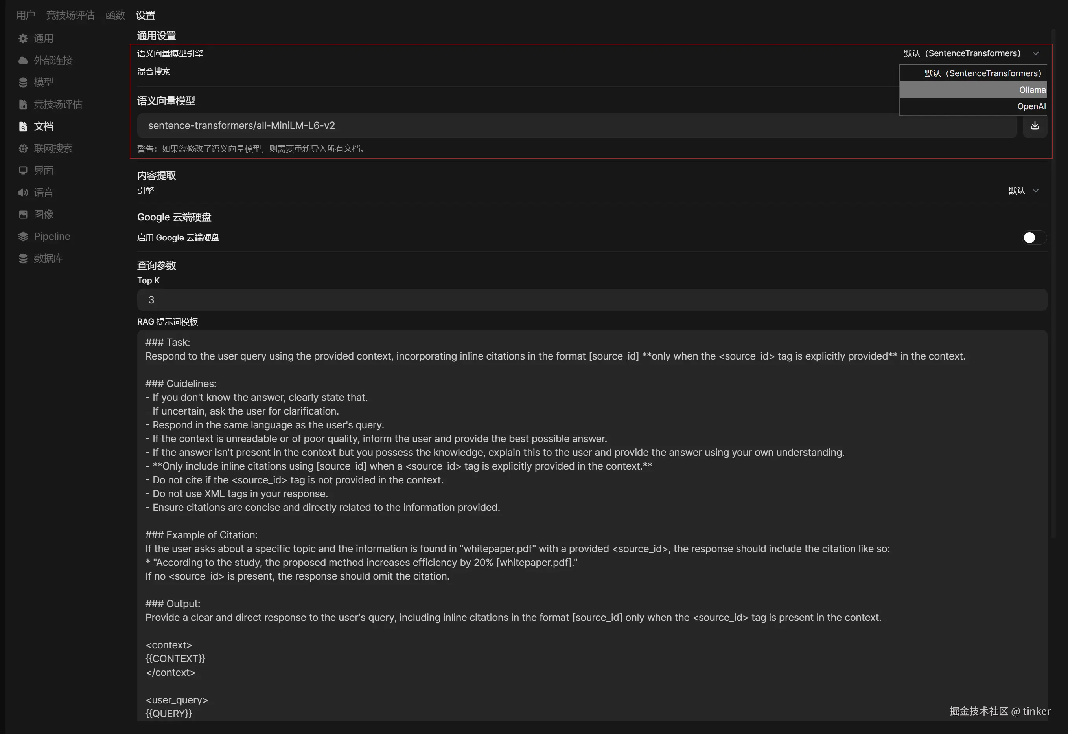This screenshot has width=1068, height=734.
Task: Switch to the 函数 (Functions) tab
Action: point(115,15)
